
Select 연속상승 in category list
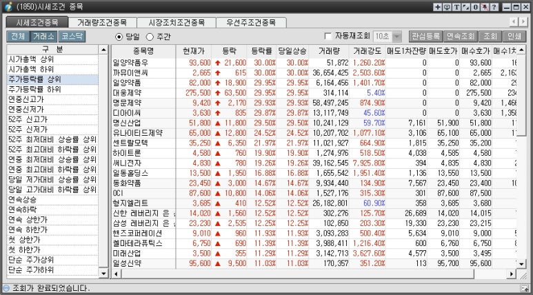point(52,200)
